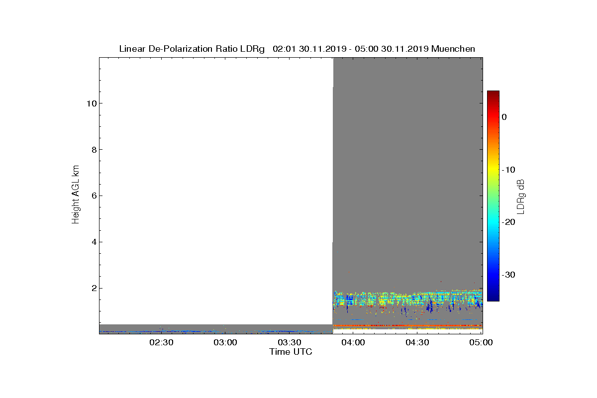
Task: Click the 03:30 time tick label
Action: coord(290,343)
